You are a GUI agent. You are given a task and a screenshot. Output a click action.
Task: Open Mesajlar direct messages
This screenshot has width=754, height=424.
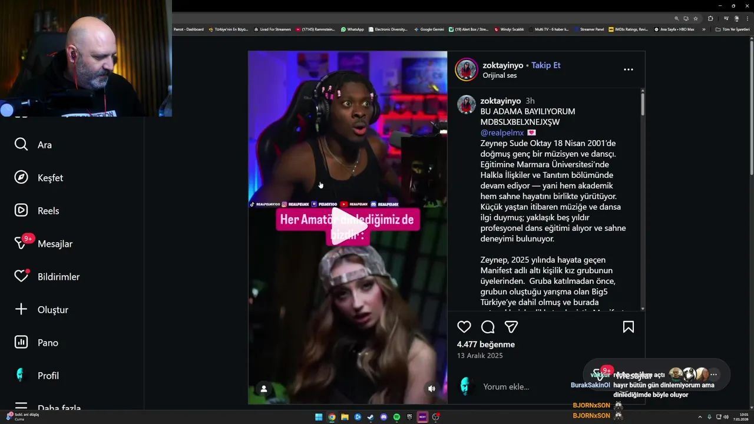click(x=43, y=243)
